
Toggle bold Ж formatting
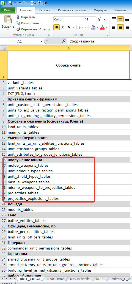[x=57, y=27]
